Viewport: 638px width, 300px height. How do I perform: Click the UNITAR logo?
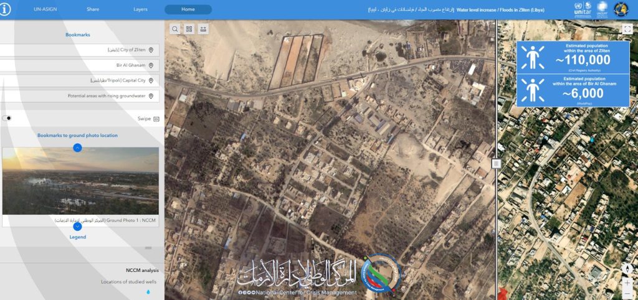(583, 9)
